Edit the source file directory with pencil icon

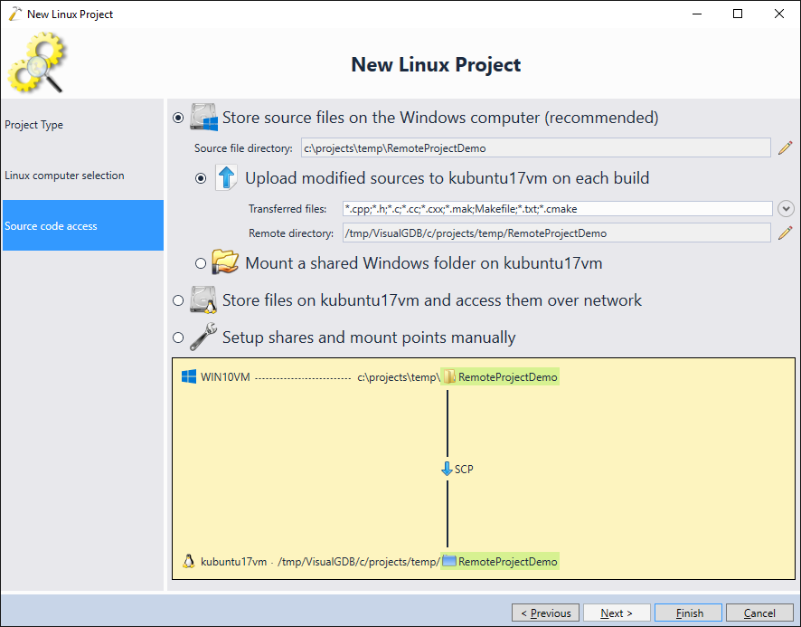click(x=785, y=147)
